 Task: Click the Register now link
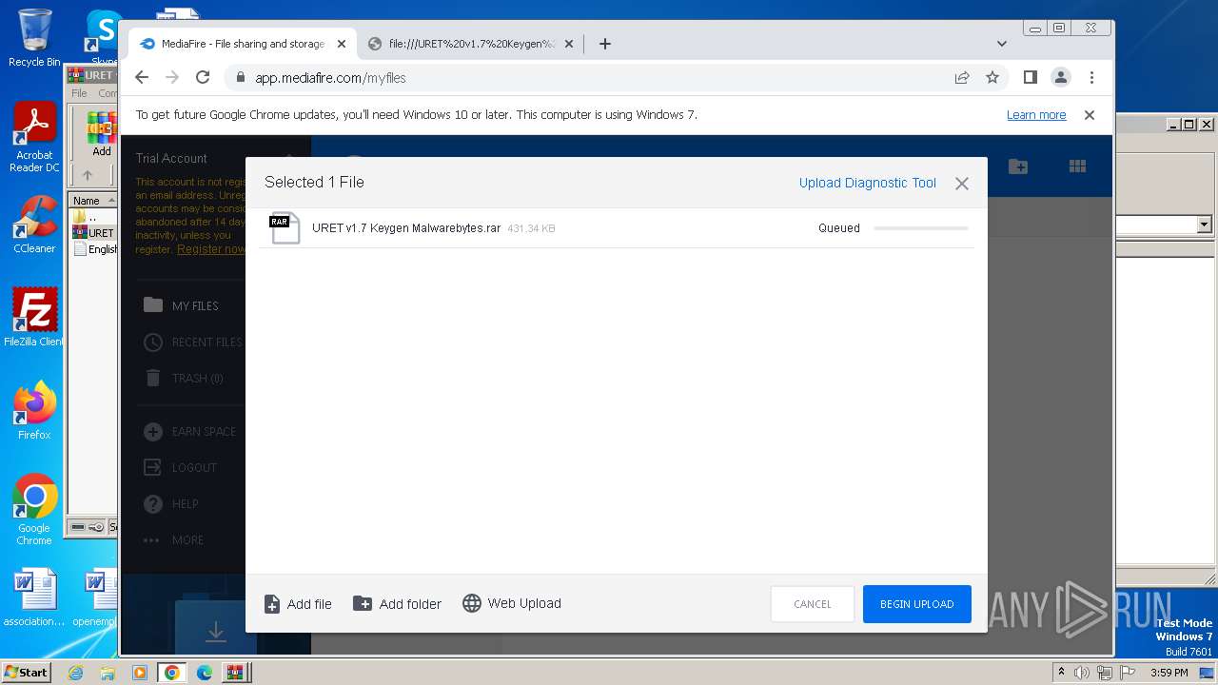(x=211, y=249)
